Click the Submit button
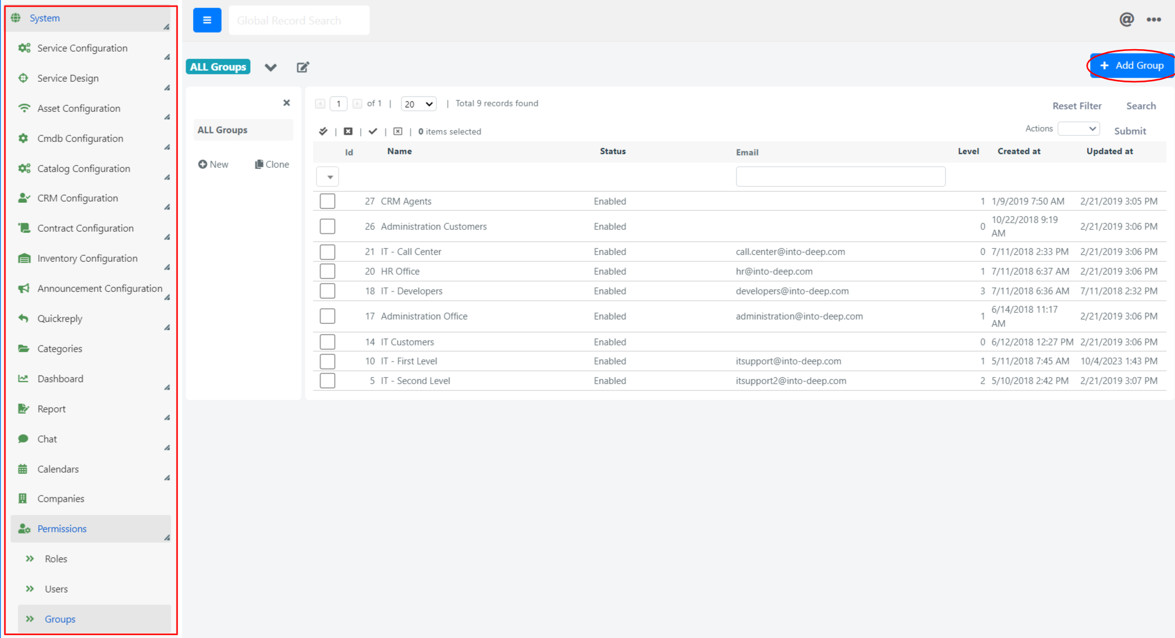Viewport: 1175px width, 638px height. click(x=1130, y=131)
